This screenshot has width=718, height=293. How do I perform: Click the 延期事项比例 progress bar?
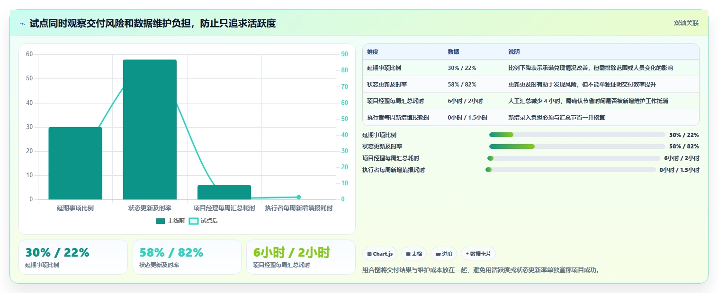pyautogui.click(x=577, y=135)
